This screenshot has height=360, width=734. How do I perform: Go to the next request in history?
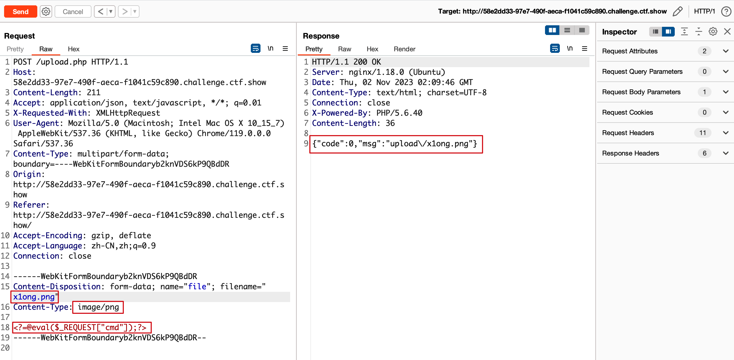tap(125, 11)
